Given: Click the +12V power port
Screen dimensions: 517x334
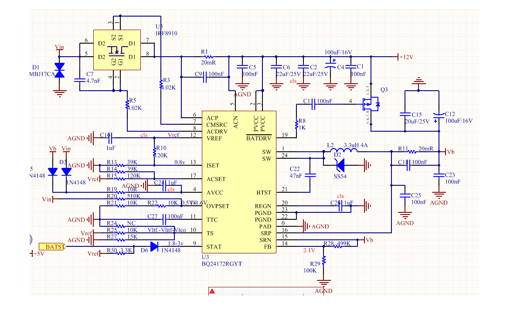Looking at the screenshot, I should 403,57.
